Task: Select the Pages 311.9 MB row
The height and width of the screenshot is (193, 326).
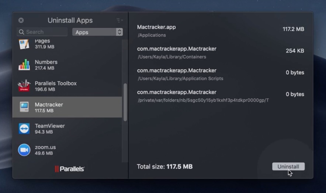Action: click(67, 44)
